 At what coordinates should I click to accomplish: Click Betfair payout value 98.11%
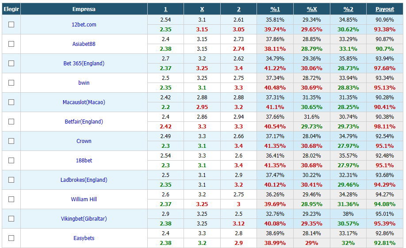pos(385,127)
